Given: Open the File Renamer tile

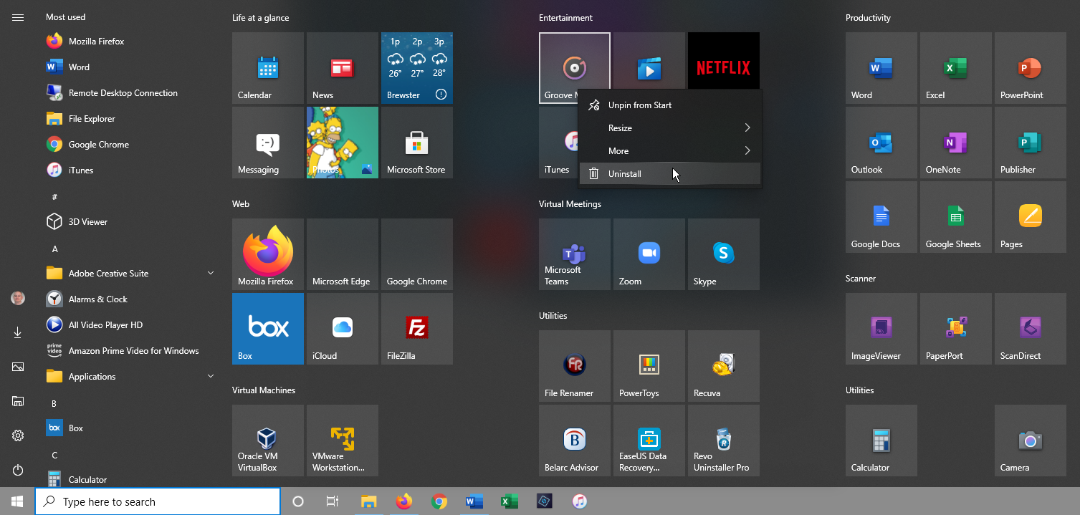Looking at the screenshot, I should [575, 366].
